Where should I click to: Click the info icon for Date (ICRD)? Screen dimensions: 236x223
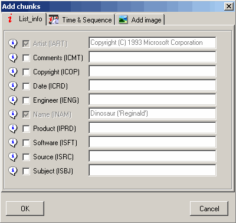point(13,86)
